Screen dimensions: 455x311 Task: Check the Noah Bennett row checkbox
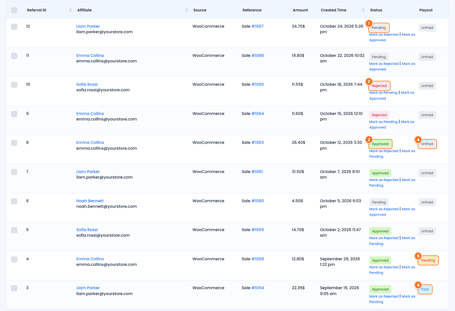point(14,201)
